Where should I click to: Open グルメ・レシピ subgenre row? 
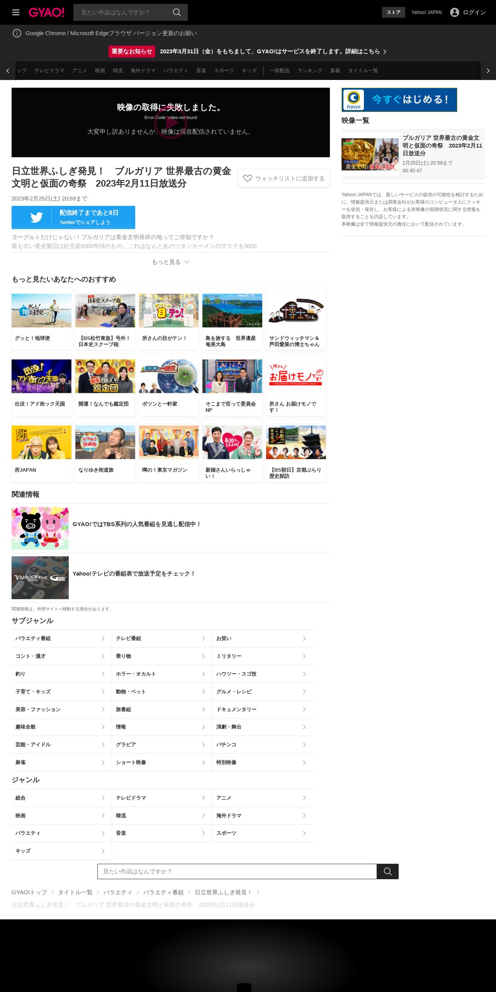click(x=263, y=692)
